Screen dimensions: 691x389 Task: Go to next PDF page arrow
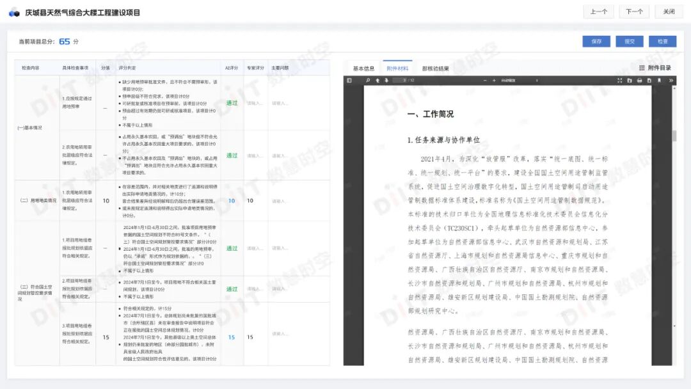tap(386, 81)
